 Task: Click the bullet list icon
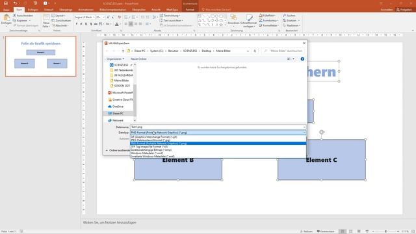126,18
